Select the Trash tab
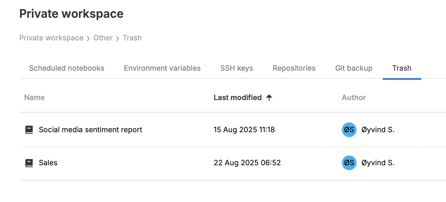The image size is (446, 202). 402,68
